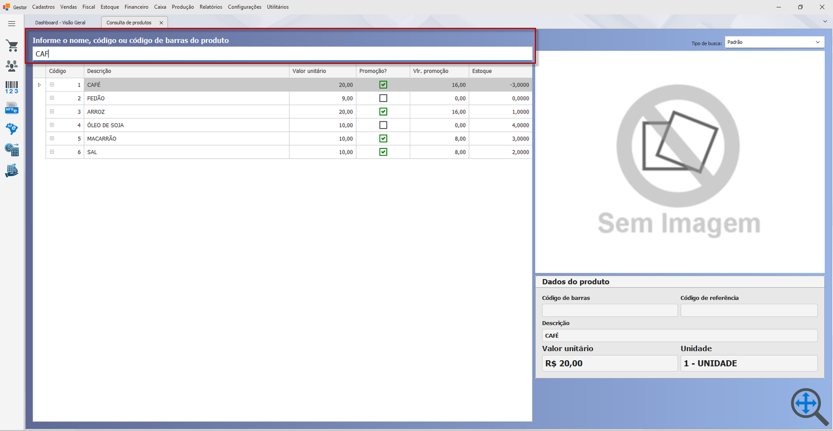Select the MACARRÃO description cell
833x431 pixels.
coord(186,139)
